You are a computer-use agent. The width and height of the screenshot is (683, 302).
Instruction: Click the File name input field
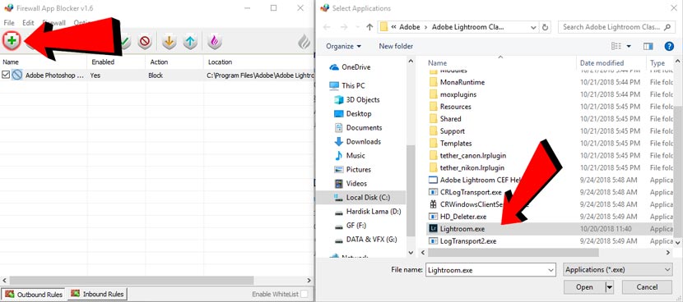[x=486, y=270]
